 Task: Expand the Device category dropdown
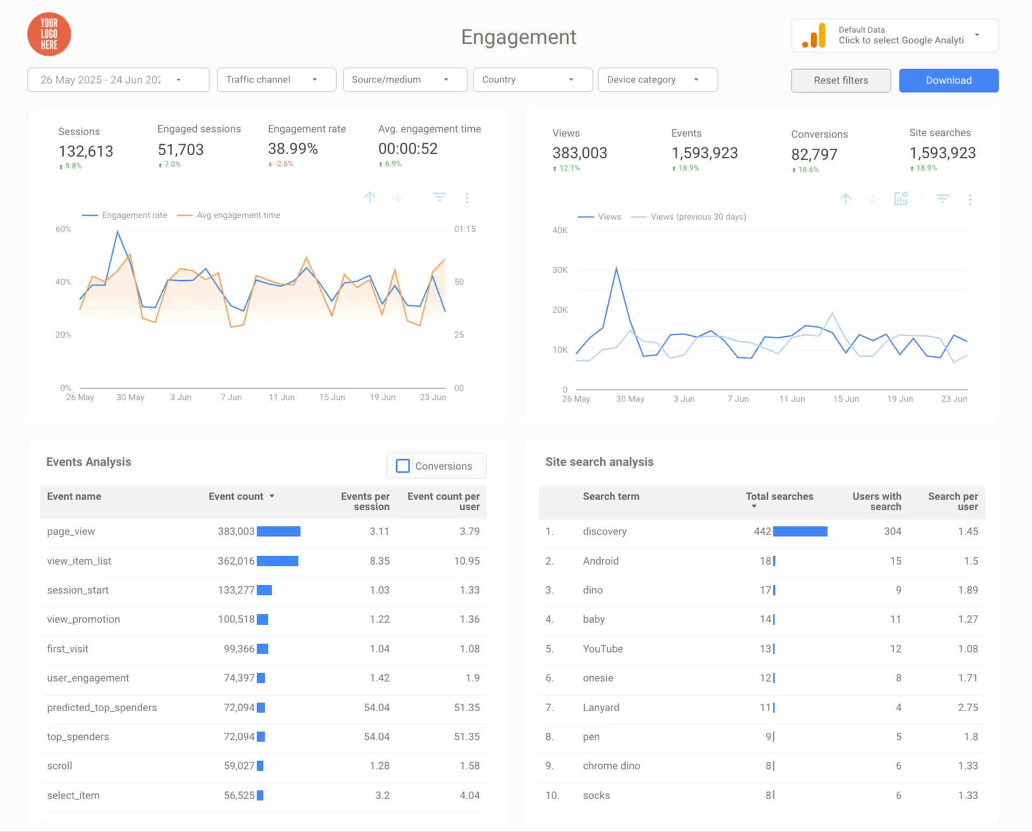[x=657, y=80]
